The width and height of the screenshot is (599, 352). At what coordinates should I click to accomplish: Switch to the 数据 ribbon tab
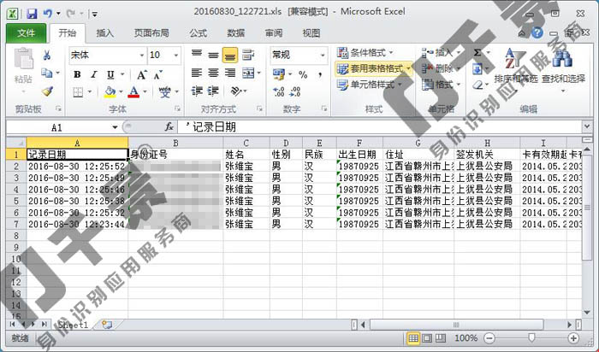[235, 33]
